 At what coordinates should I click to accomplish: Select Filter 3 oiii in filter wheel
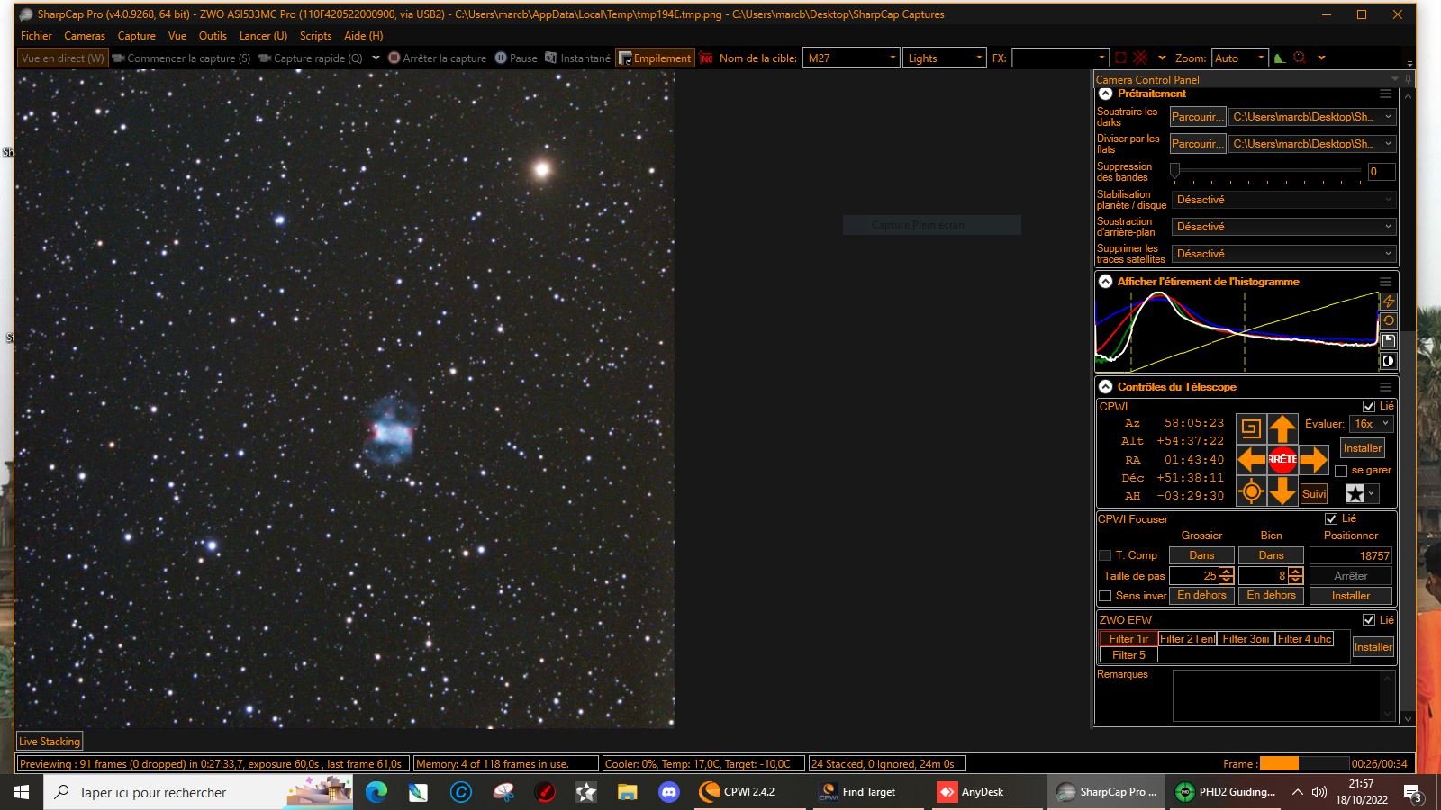(x=1246, y=639)
